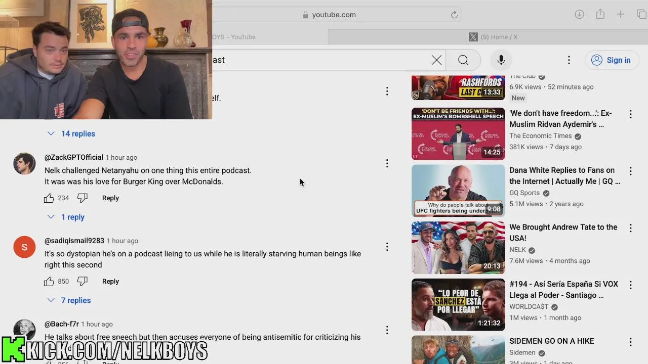Image resolution: width=648 pixels, height=364 pixels.
Task: Focus the youtube.com address bar
Action: click(x=334, y=15)
